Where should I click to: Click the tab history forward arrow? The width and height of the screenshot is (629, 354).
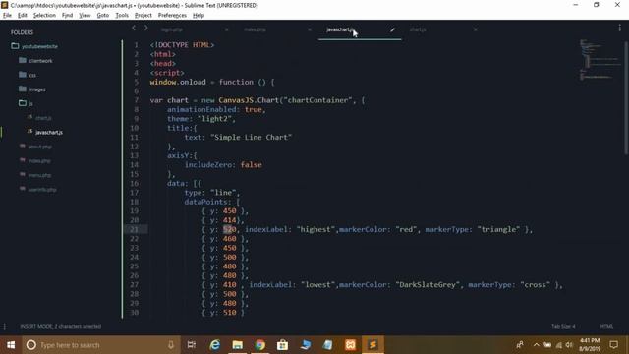click(x=145, y=29)
